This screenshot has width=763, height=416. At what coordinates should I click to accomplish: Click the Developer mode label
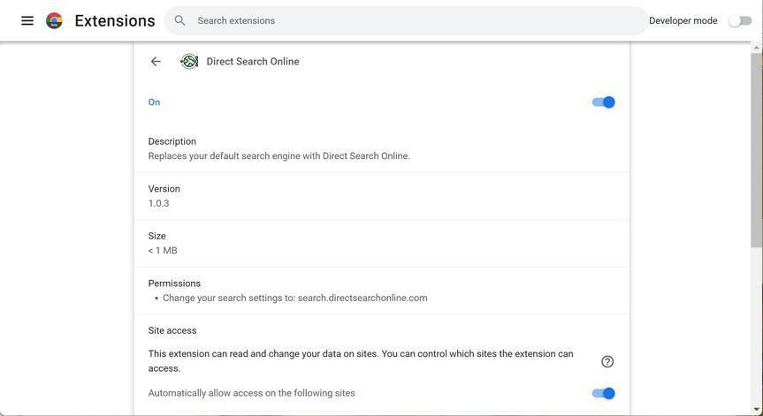pos(683,20)
